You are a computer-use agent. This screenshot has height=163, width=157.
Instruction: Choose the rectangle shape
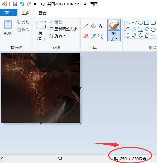tap(147, 23)
